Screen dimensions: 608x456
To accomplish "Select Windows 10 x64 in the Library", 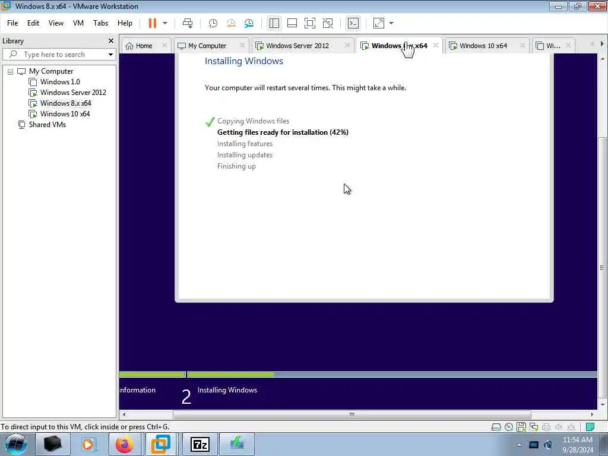I will coord(65,114).
